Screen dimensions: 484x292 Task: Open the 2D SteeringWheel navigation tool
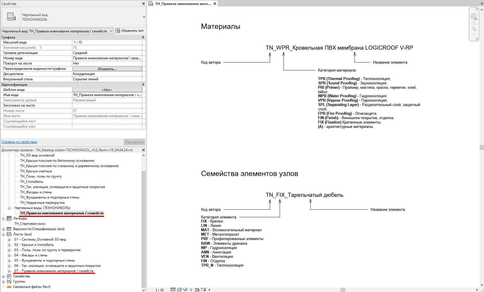point(473,16)
